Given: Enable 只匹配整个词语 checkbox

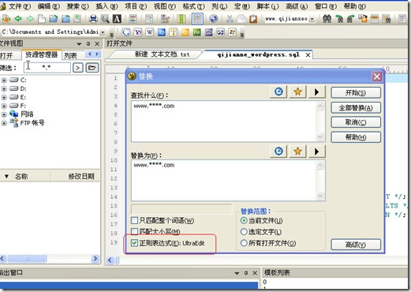Looking at the screenshot, I should [134, 220].
